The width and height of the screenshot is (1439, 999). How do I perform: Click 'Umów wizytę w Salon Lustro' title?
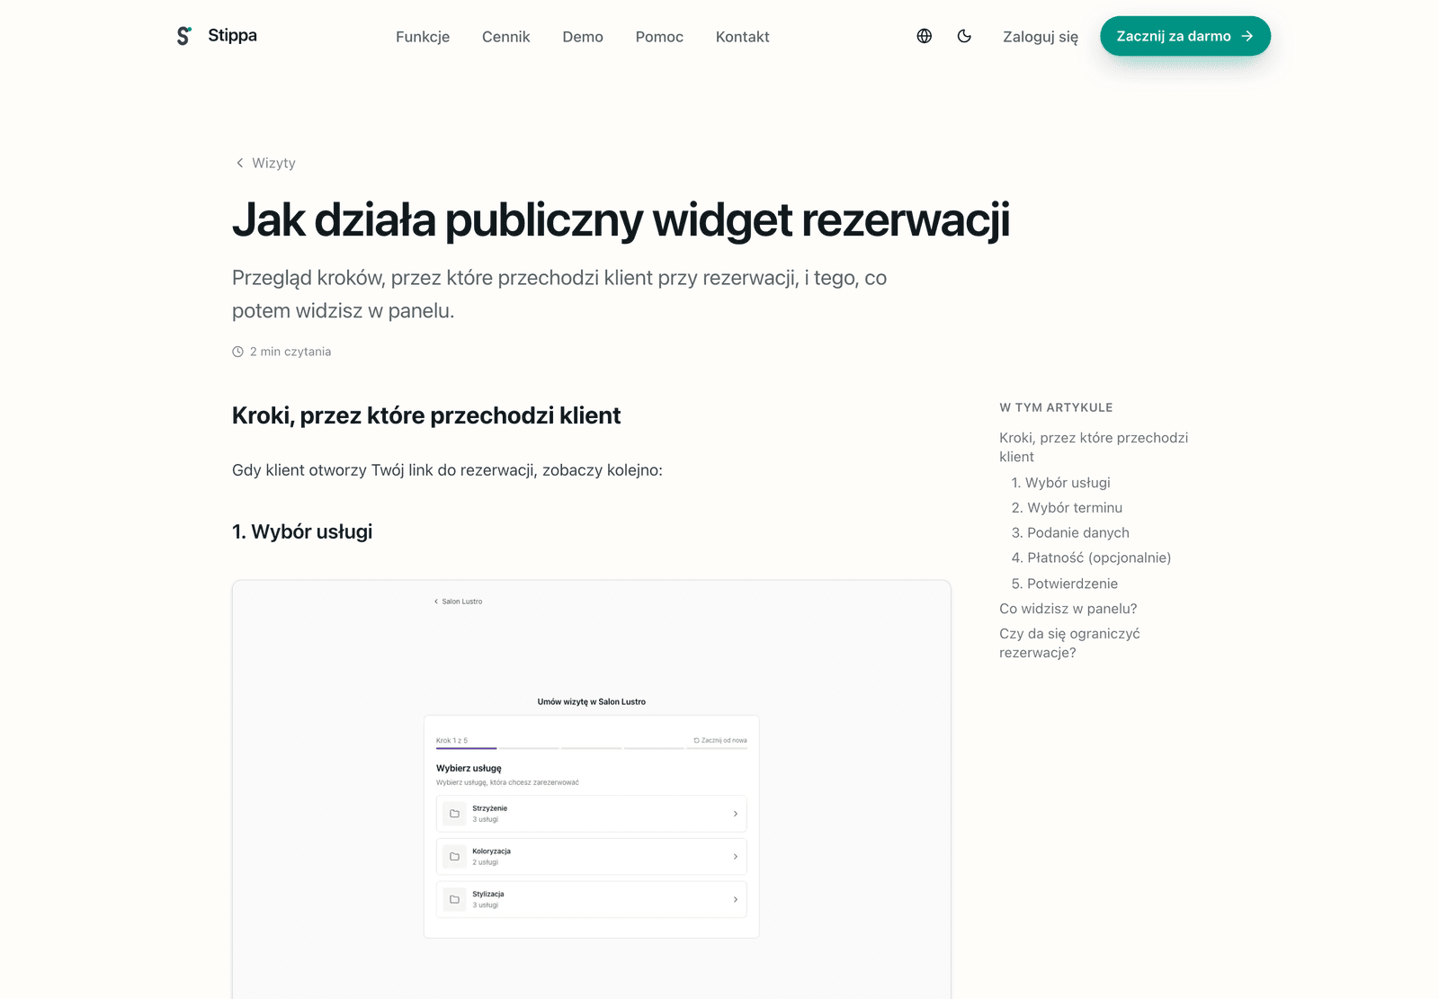coord(592,701)
